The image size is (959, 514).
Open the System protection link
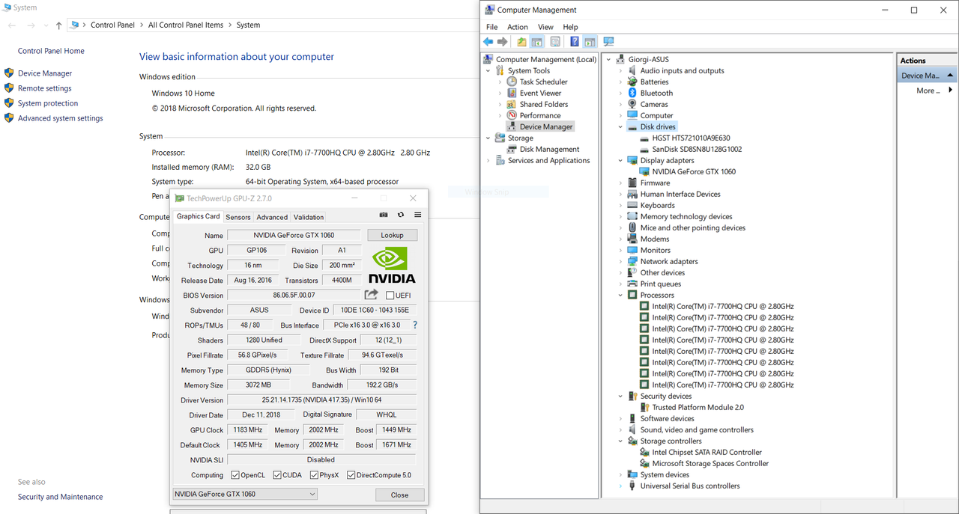coord(48,103)
